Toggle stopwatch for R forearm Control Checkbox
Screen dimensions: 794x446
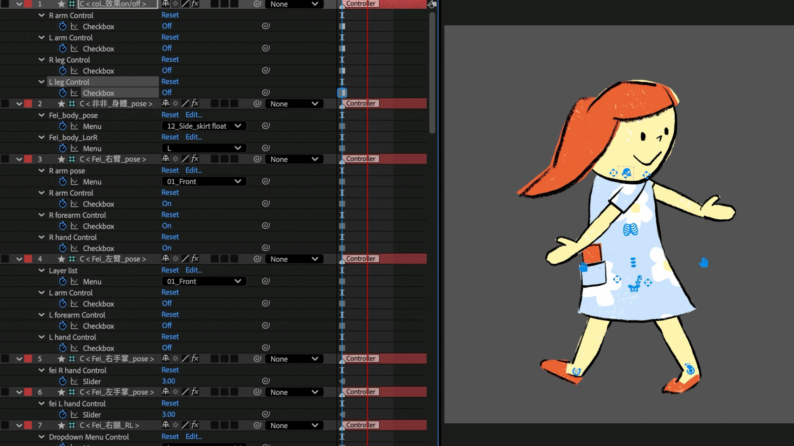tap(62, 226)
